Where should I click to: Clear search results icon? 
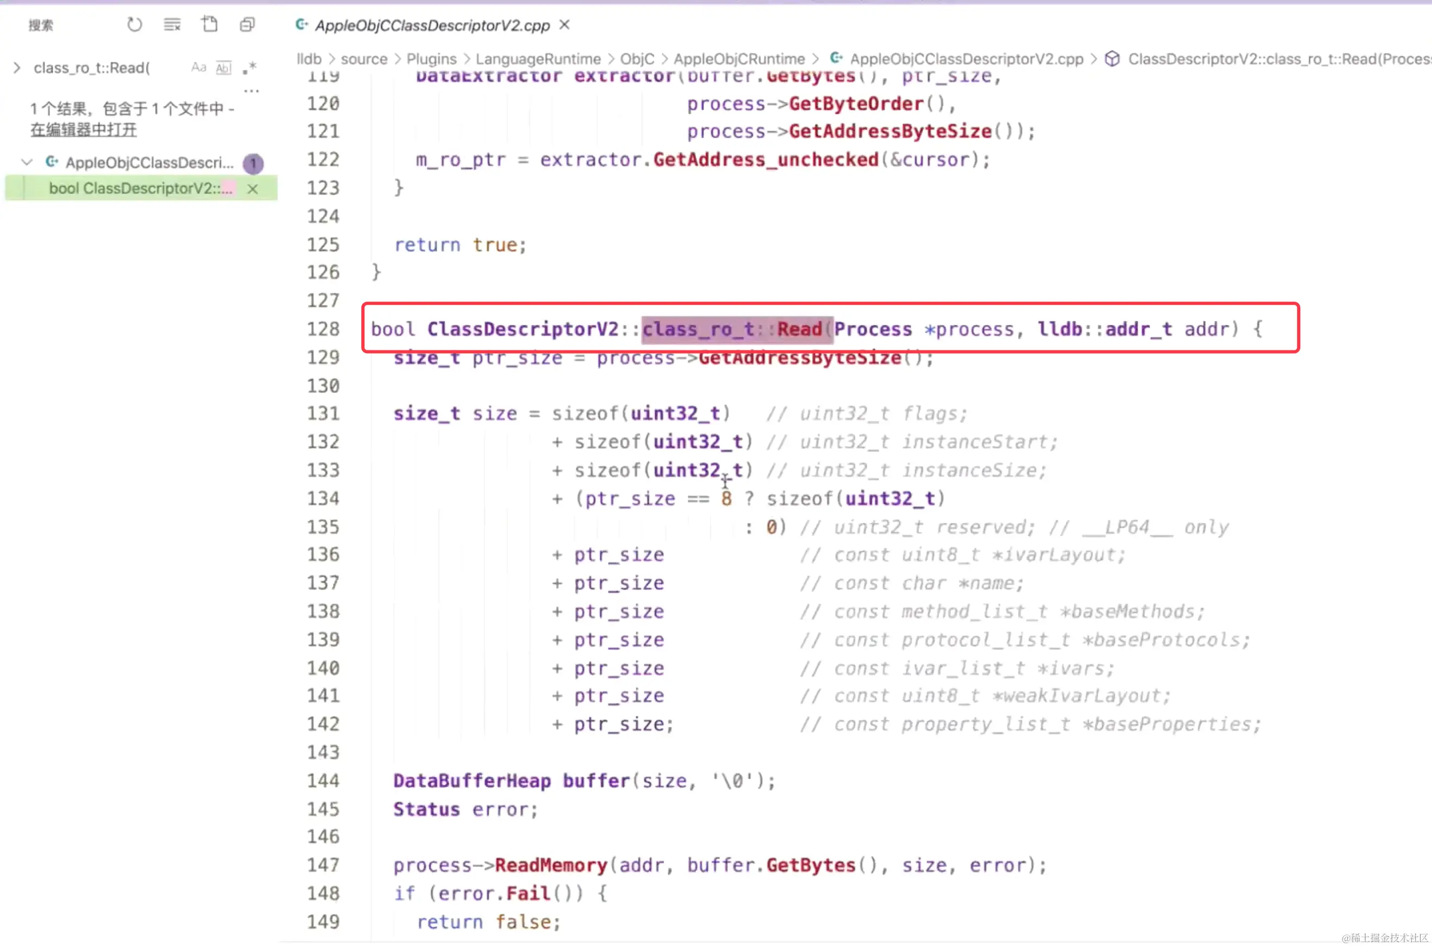pos(172,25)
